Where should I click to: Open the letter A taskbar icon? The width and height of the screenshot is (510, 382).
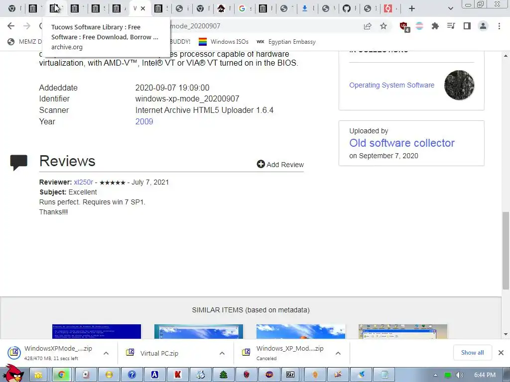pos(154,375)
